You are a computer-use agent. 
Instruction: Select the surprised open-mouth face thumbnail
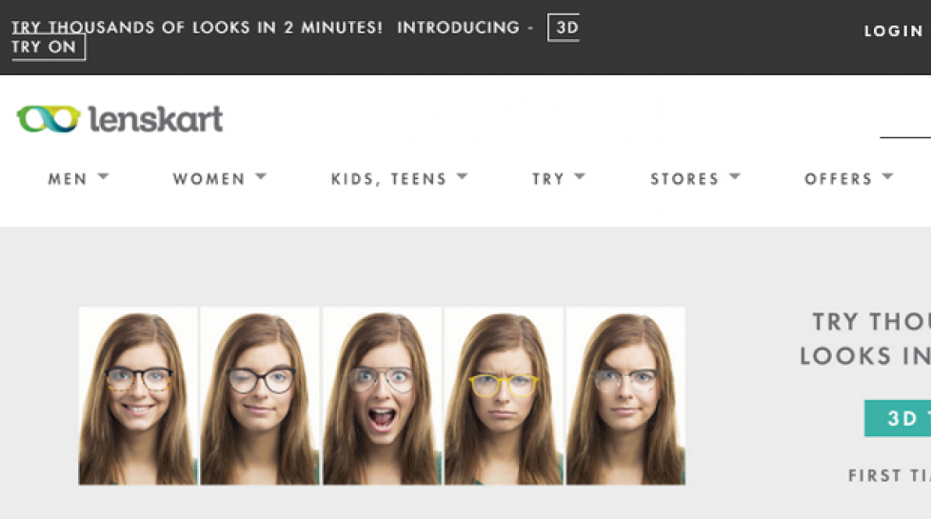(382, 395)
